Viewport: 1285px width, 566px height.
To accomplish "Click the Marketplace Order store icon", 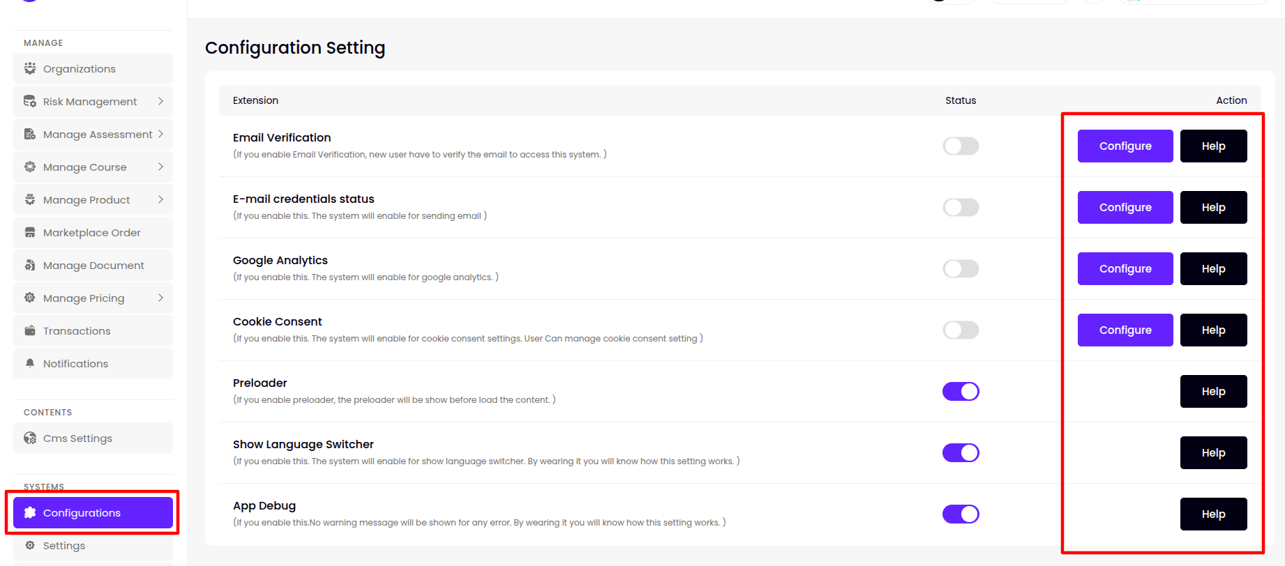I will click(30, 232).
